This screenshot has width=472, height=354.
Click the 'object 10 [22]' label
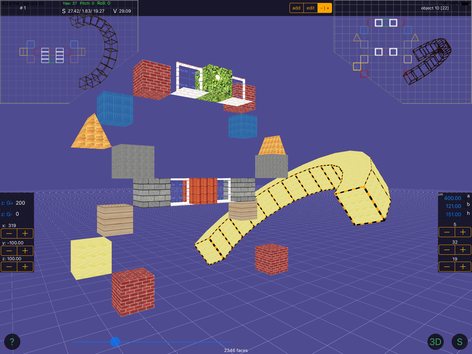435,8
